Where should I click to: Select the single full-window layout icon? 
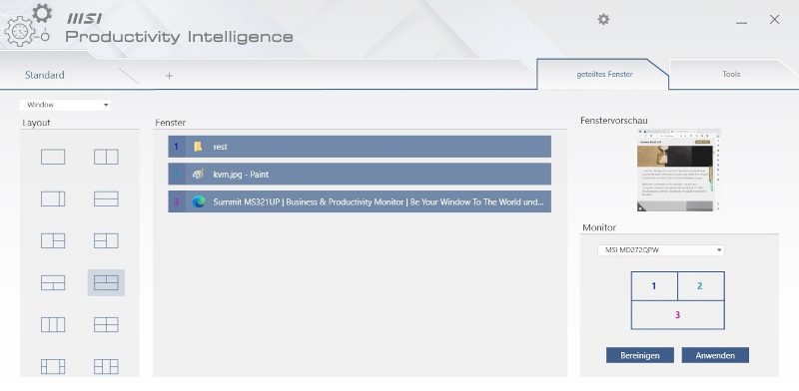(53, 157)
